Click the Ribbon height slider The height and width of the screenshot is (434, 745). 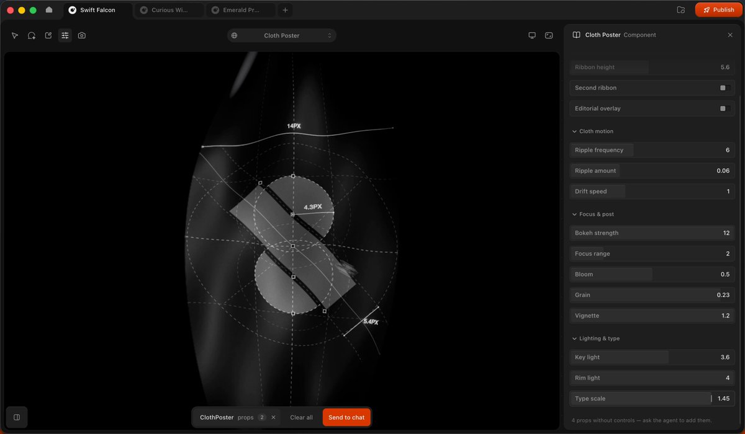(x=652, y=67)
